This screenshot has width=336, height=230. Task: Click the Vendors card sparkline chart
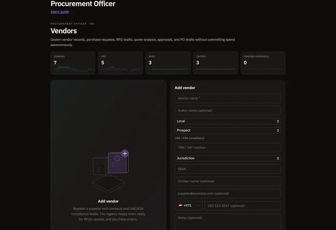tap(73, 69)
